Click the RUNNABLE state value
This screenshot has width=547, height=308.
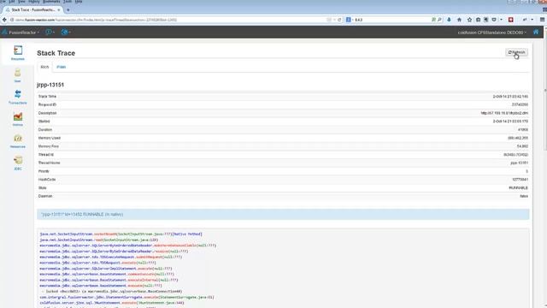(518, 188)
